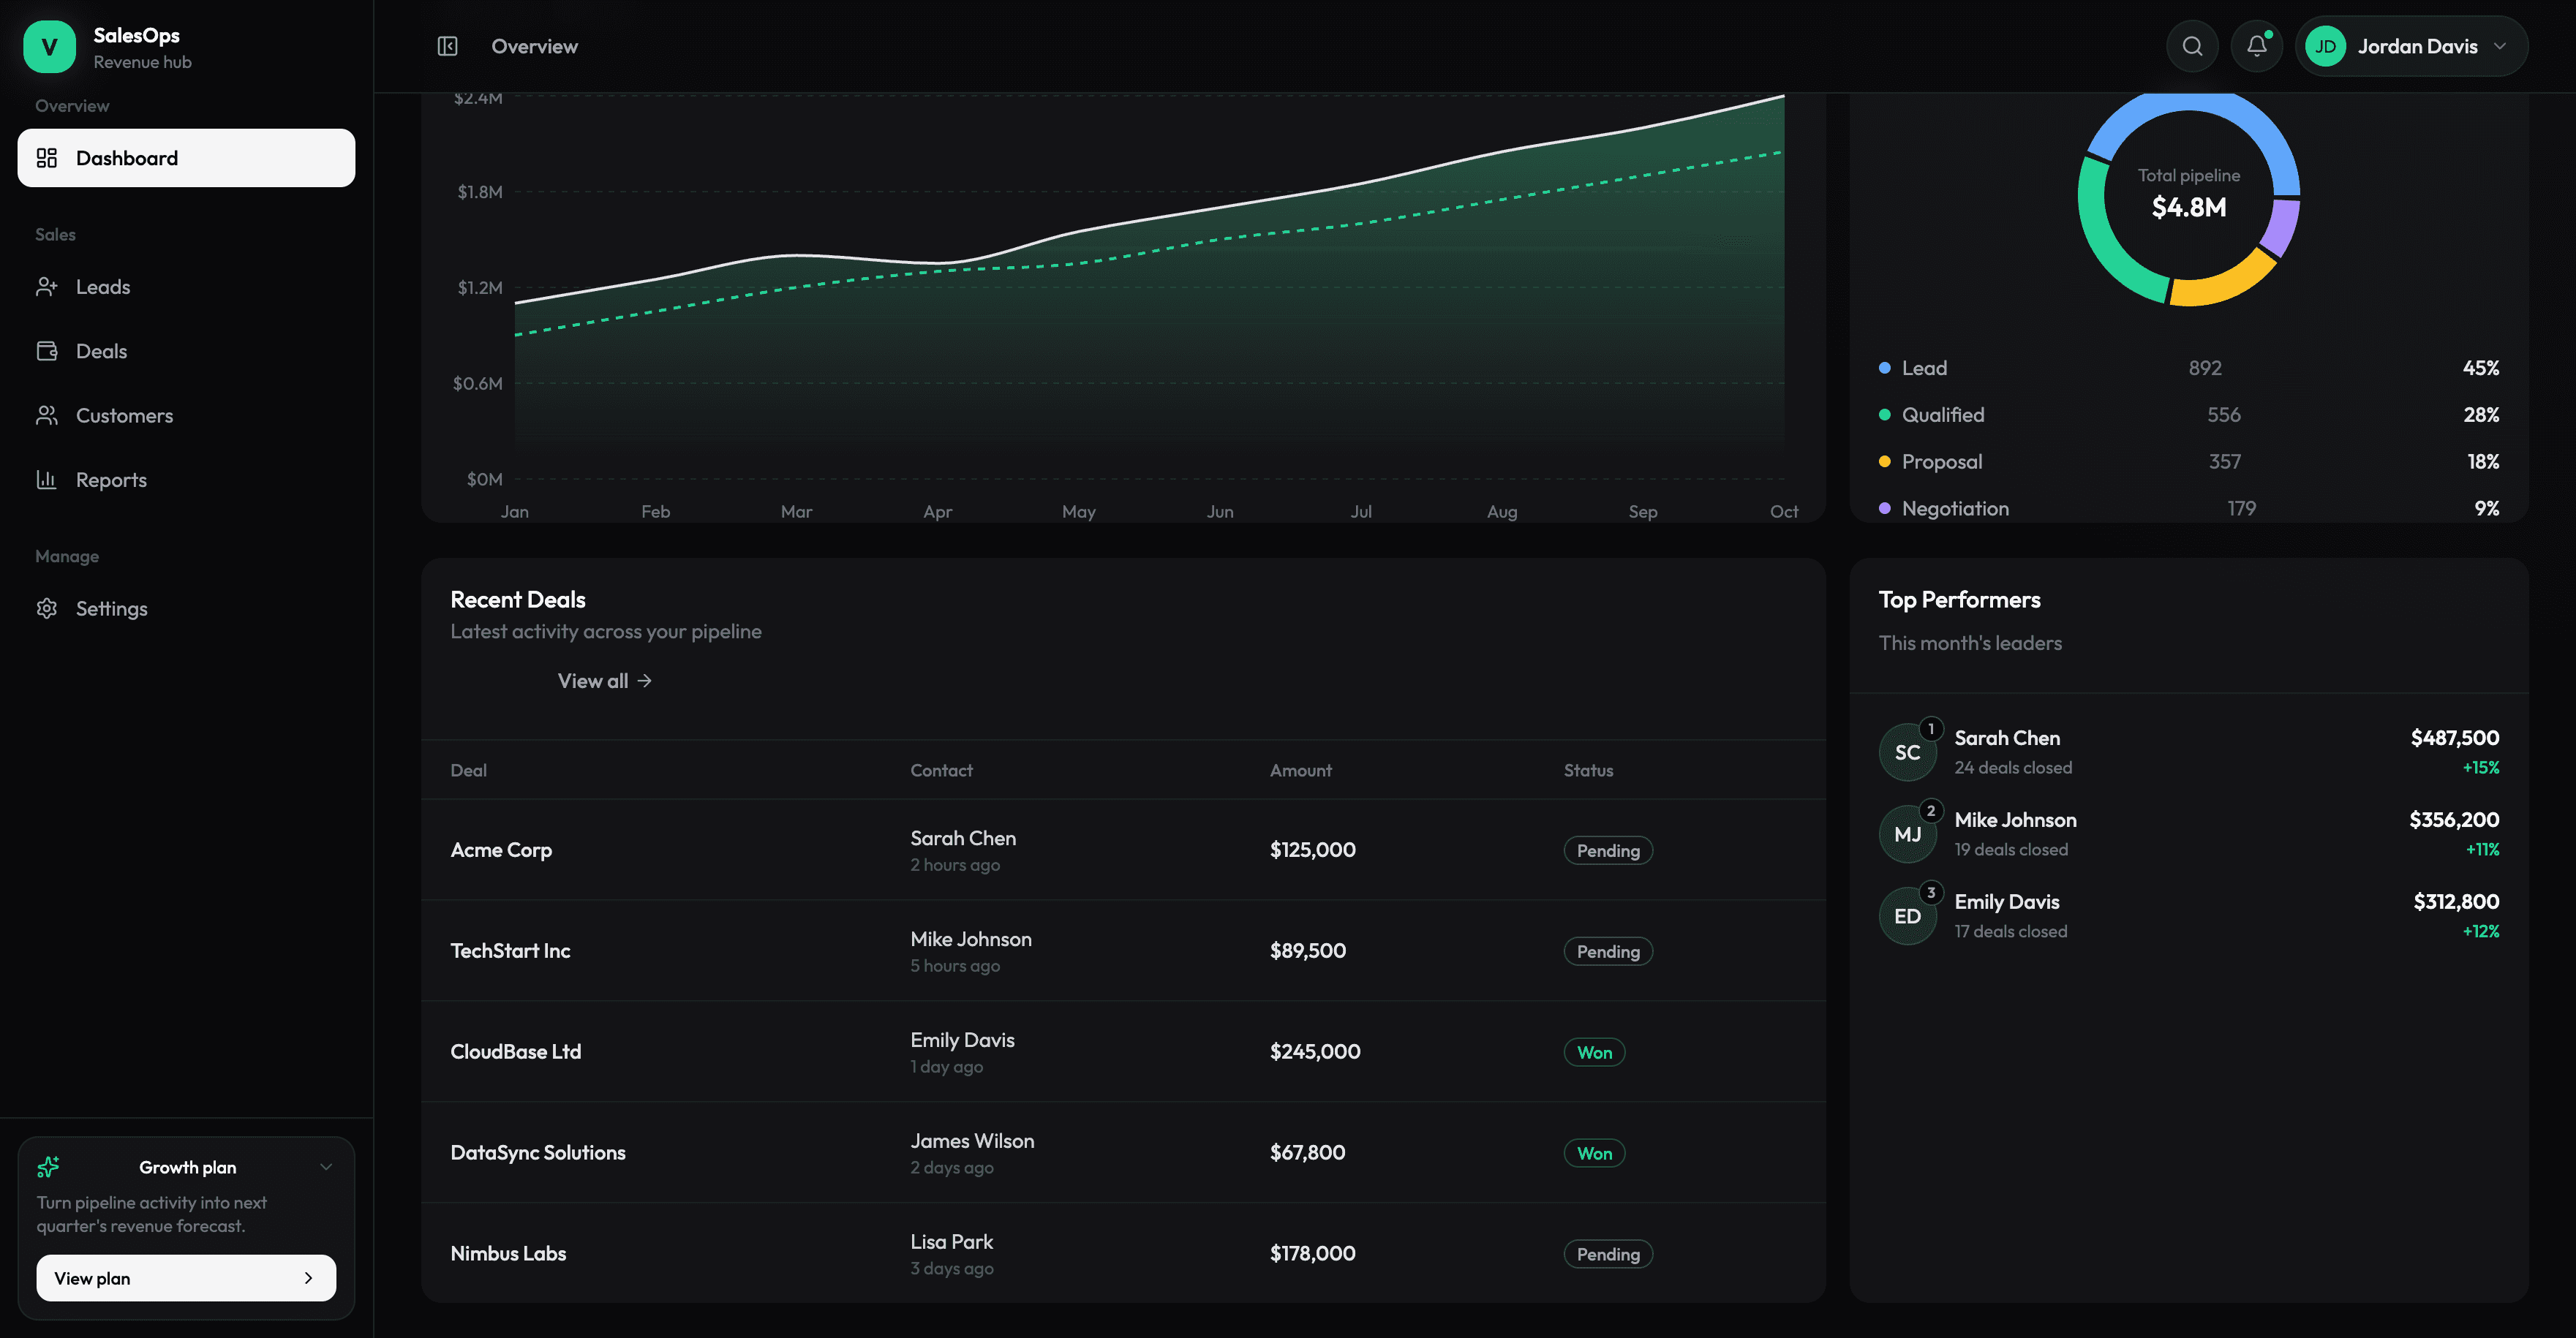2576x1338 pixels.
Task: Open the Dashboard menu item
Action: 186,158
